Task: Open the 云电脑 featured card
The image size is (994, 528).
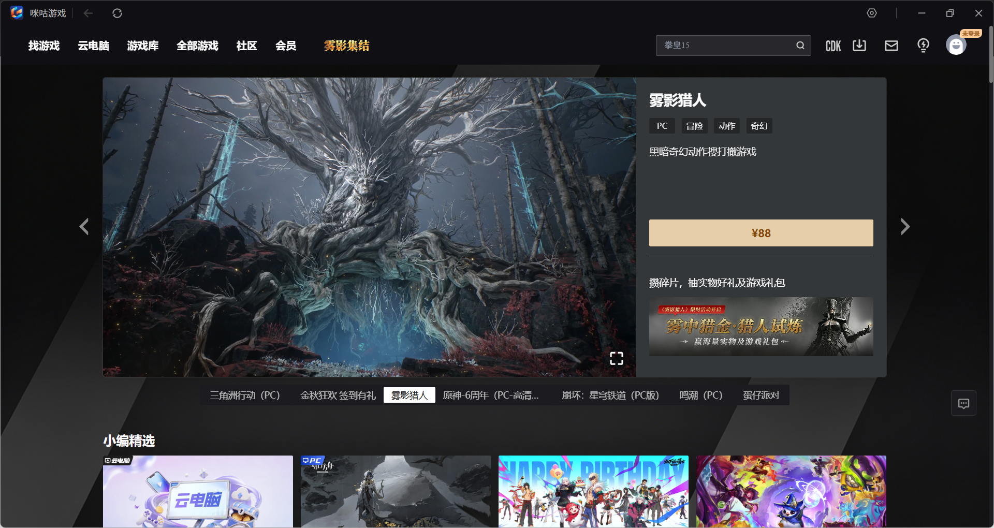Action: coord(198,492)
